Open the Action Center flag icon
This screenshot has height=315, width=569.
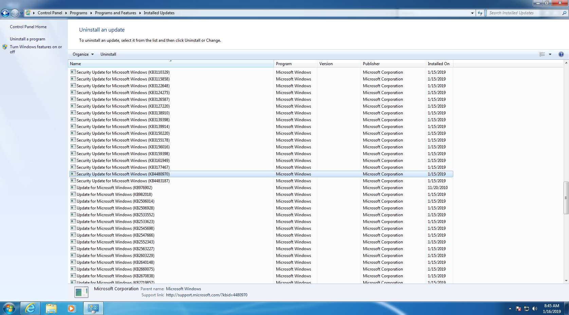pyautogui.click(x=518, y=309)
